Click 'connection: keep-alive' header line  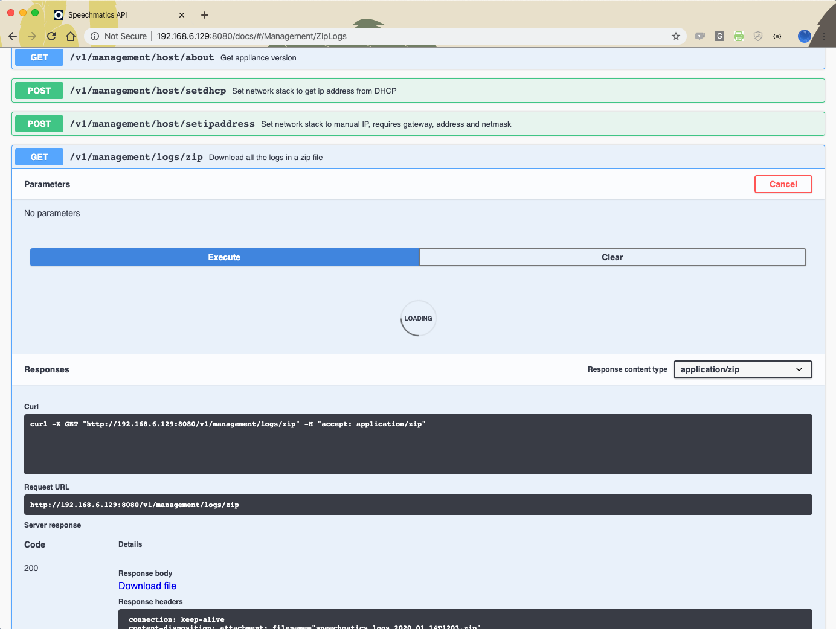click(x=176, y=619)
